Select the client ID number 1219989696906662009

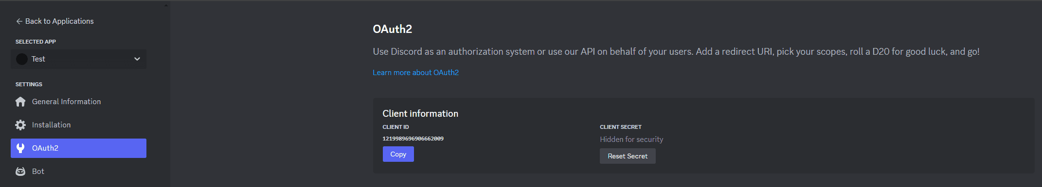tap(413, 139)
